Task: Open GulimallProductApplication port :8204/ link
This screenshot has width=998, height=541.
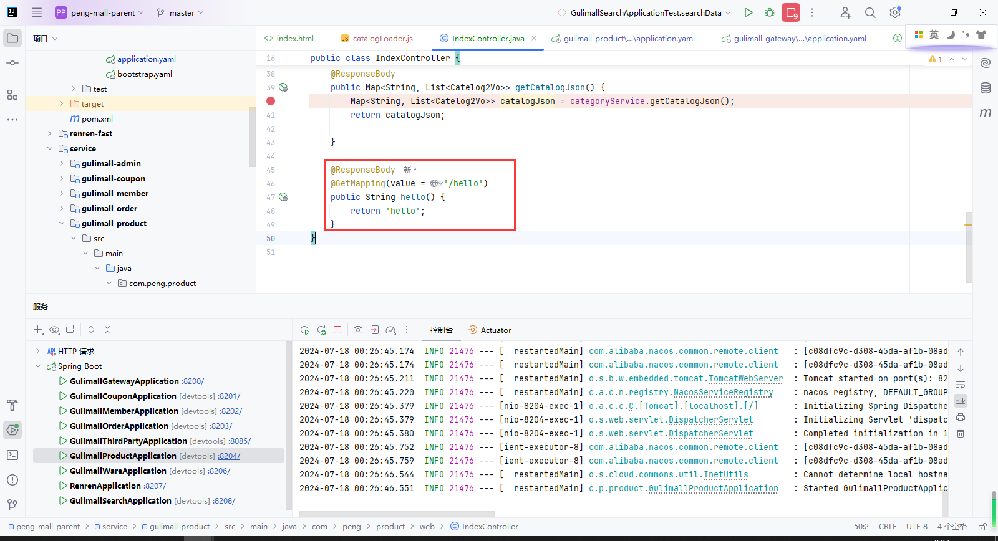Action: click(229, 456)
